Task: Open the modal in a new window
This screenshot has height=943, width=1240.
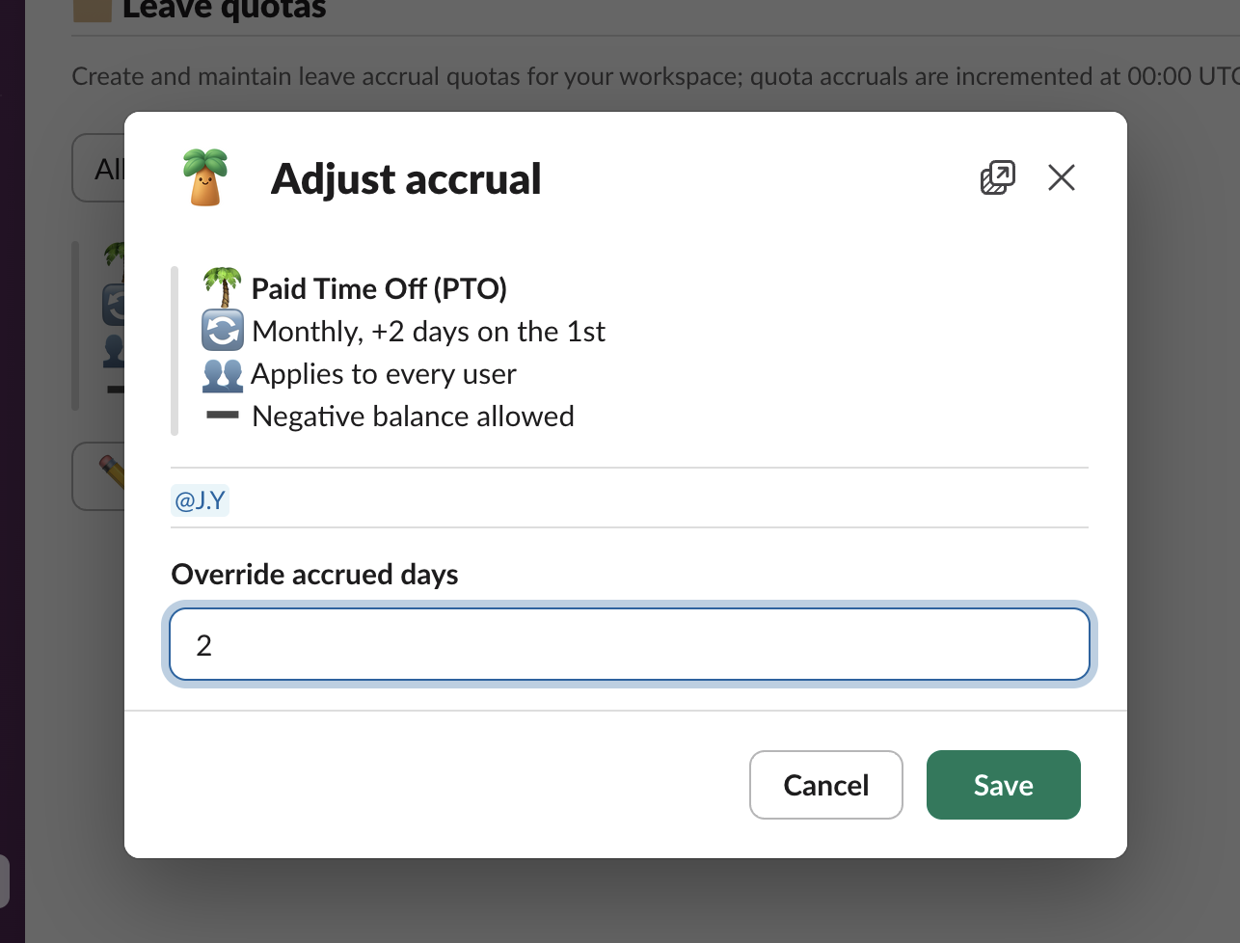Action: pyautogui.click(x=997, y=177)
